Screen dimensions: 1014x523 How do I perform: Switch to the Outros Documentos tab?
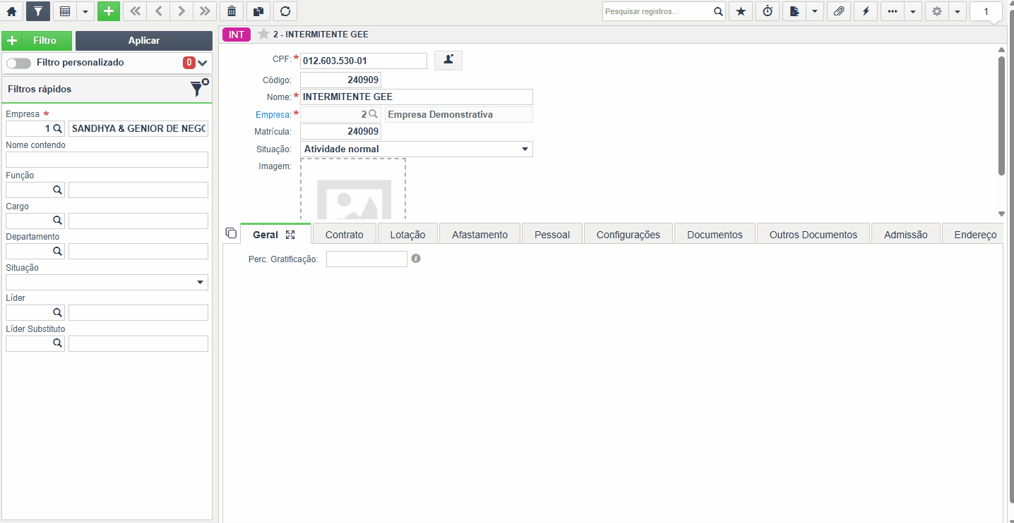click(x=813, y=235)
